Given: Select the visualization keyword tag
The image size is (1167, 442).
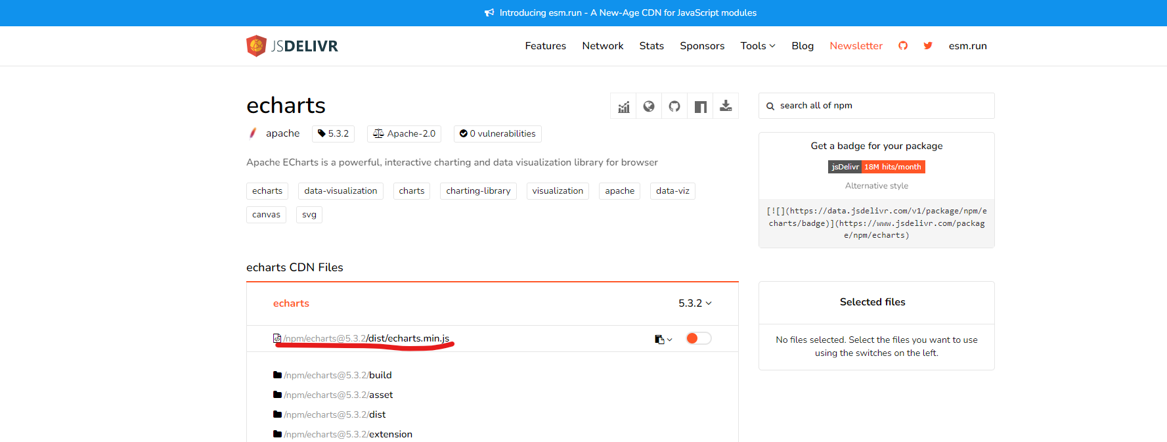Looking at the screenshot, I should point(558,191).
